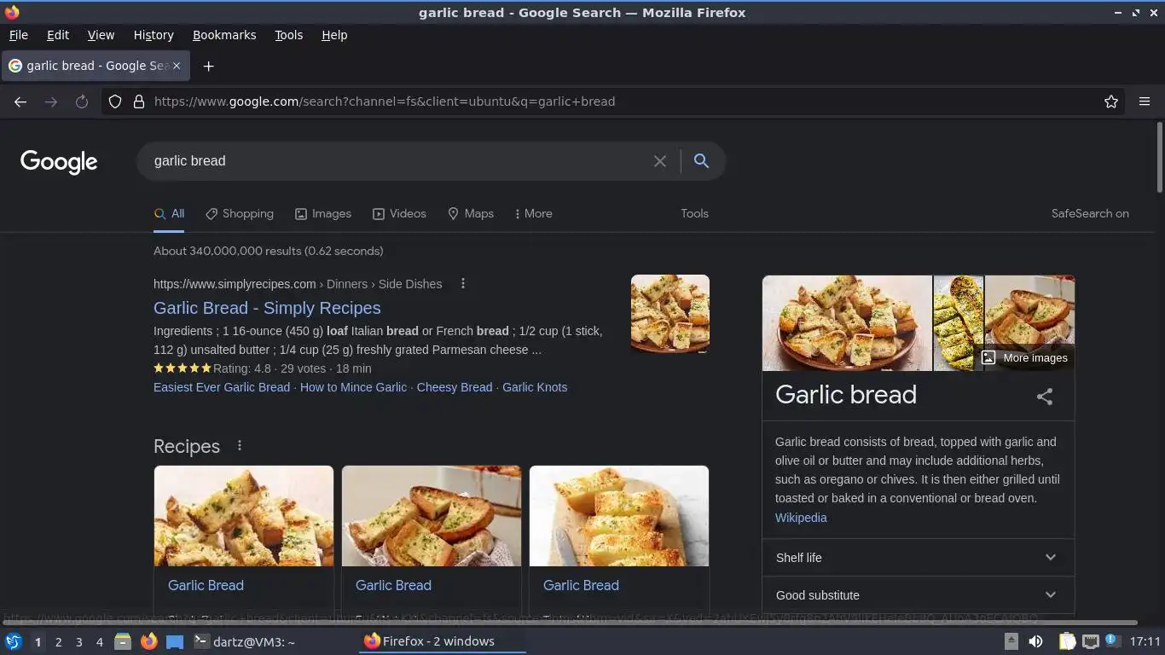Open Garlic Bread - Simply Recipes link
Image resolution: width=1165 pixels, height=655 pixels.
(x=267, y=308)
